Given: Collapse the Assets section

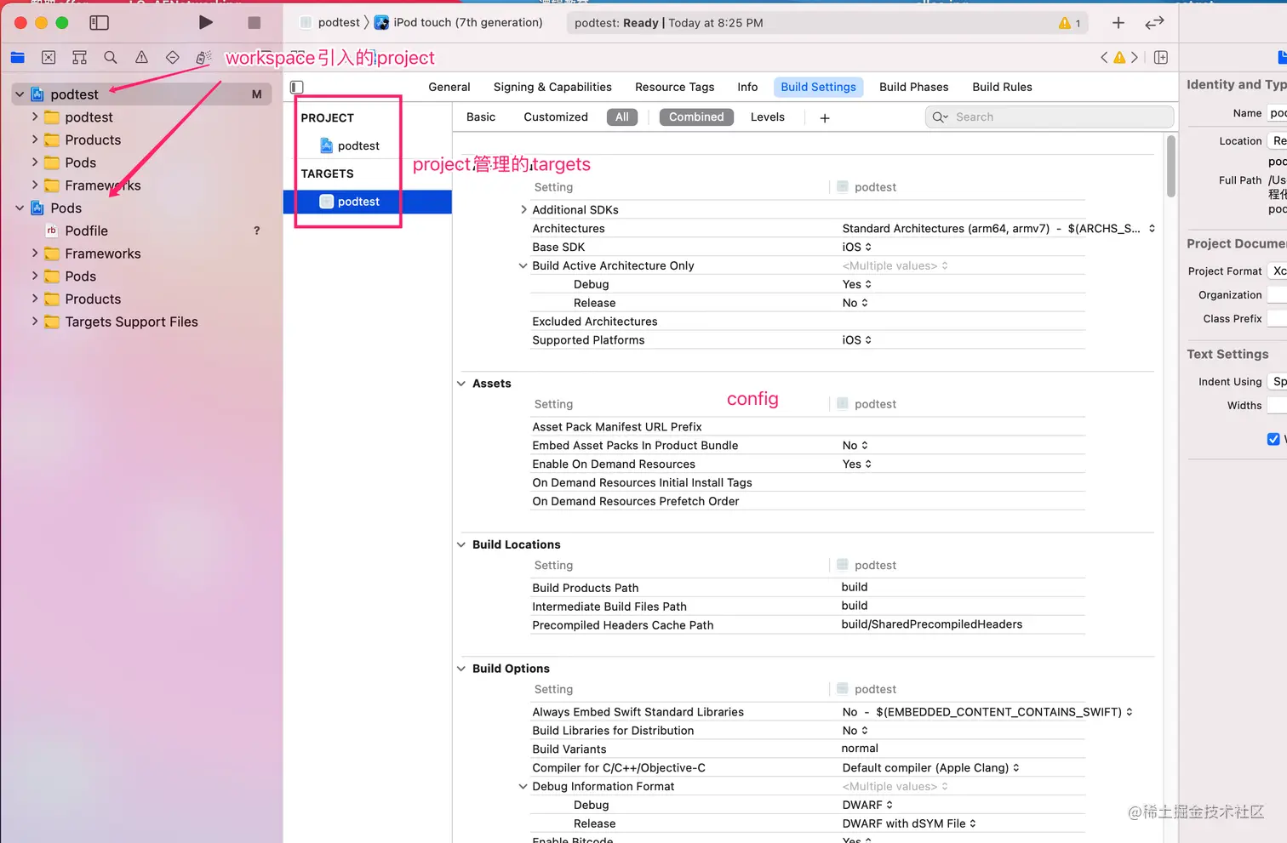Looking at the screenshot, I should point(461,384).
